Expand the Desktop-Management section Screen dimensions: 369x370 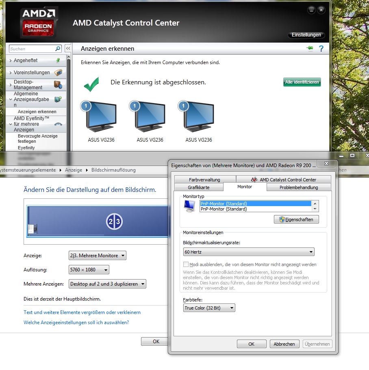click(x=11, y=85)
